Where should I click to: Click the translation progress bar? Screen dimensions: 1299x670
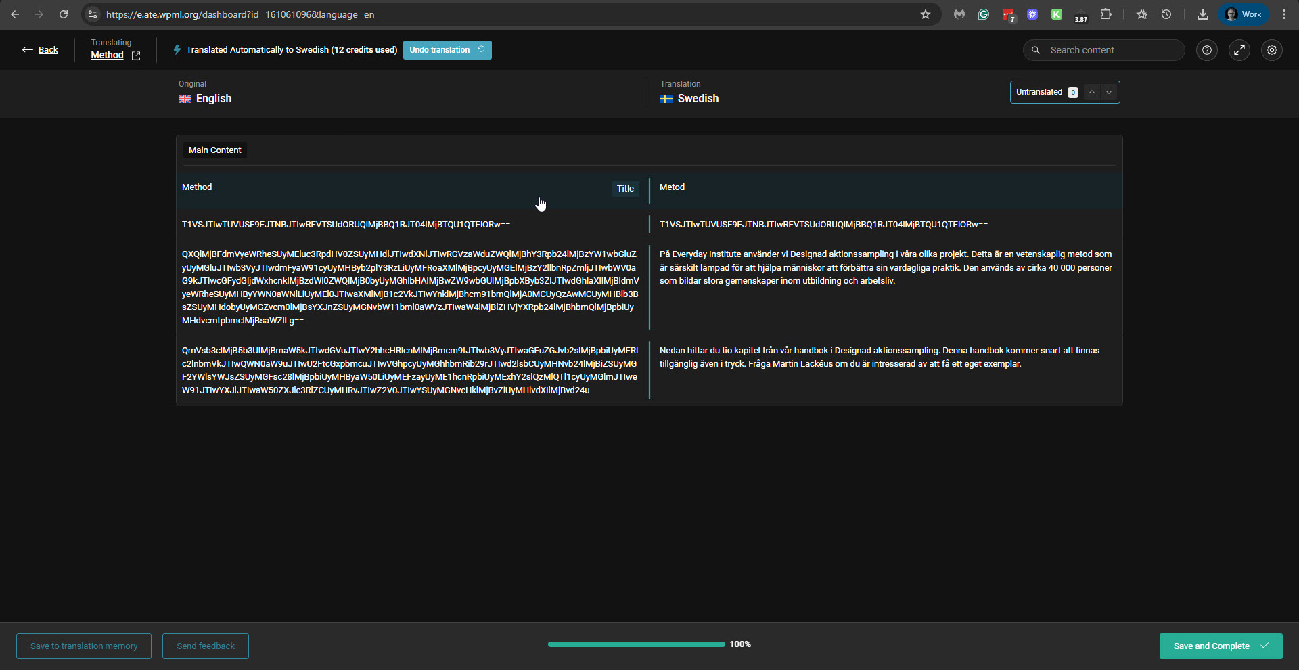[636, 644]
